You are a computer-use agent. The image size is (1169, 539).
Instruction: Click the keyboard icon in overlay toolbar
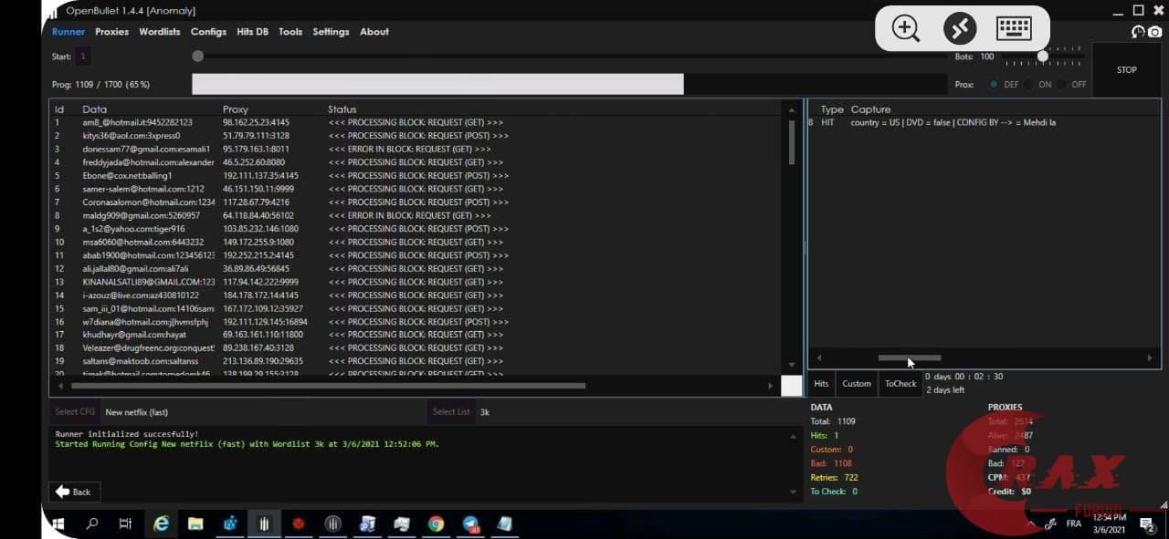tap(1014, 28)
